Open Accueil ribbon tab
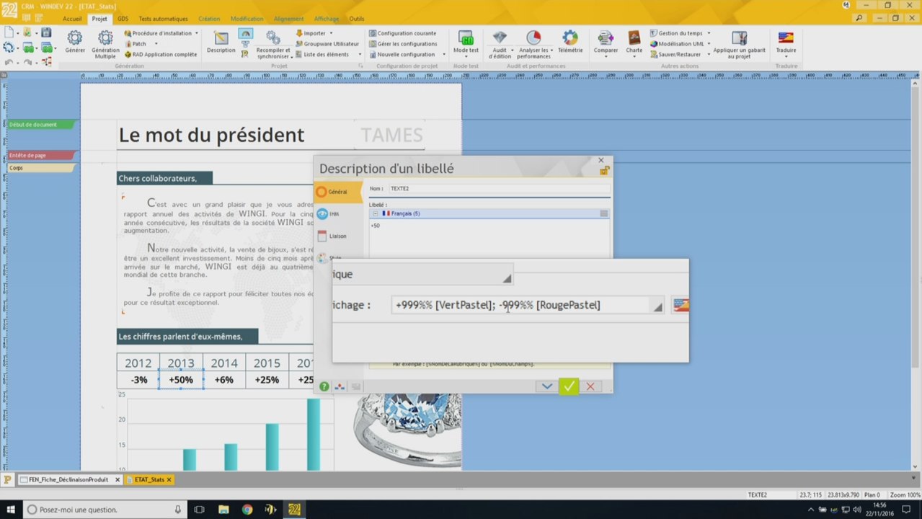 click(x=72, y=19)
